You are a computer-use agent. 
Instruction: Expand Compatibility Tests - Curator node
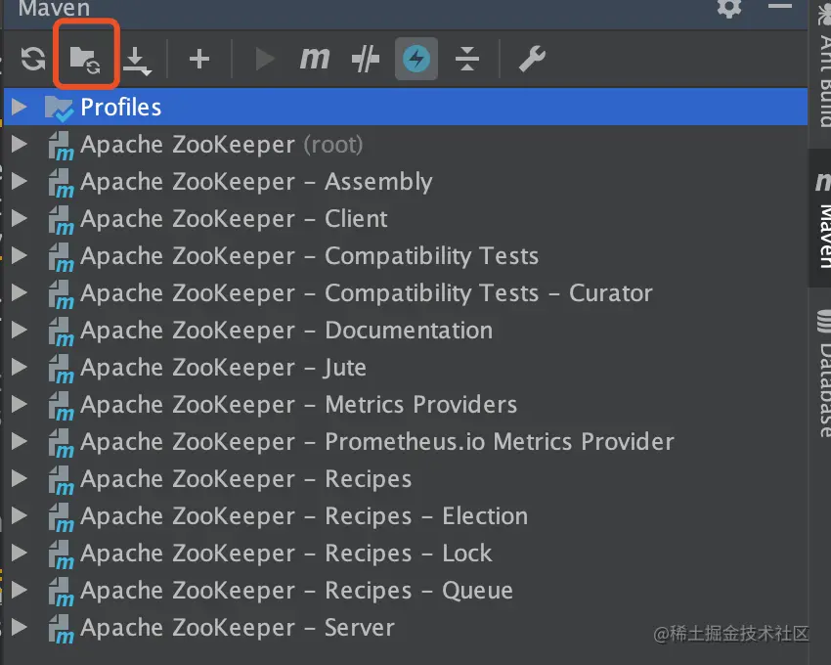20,292
